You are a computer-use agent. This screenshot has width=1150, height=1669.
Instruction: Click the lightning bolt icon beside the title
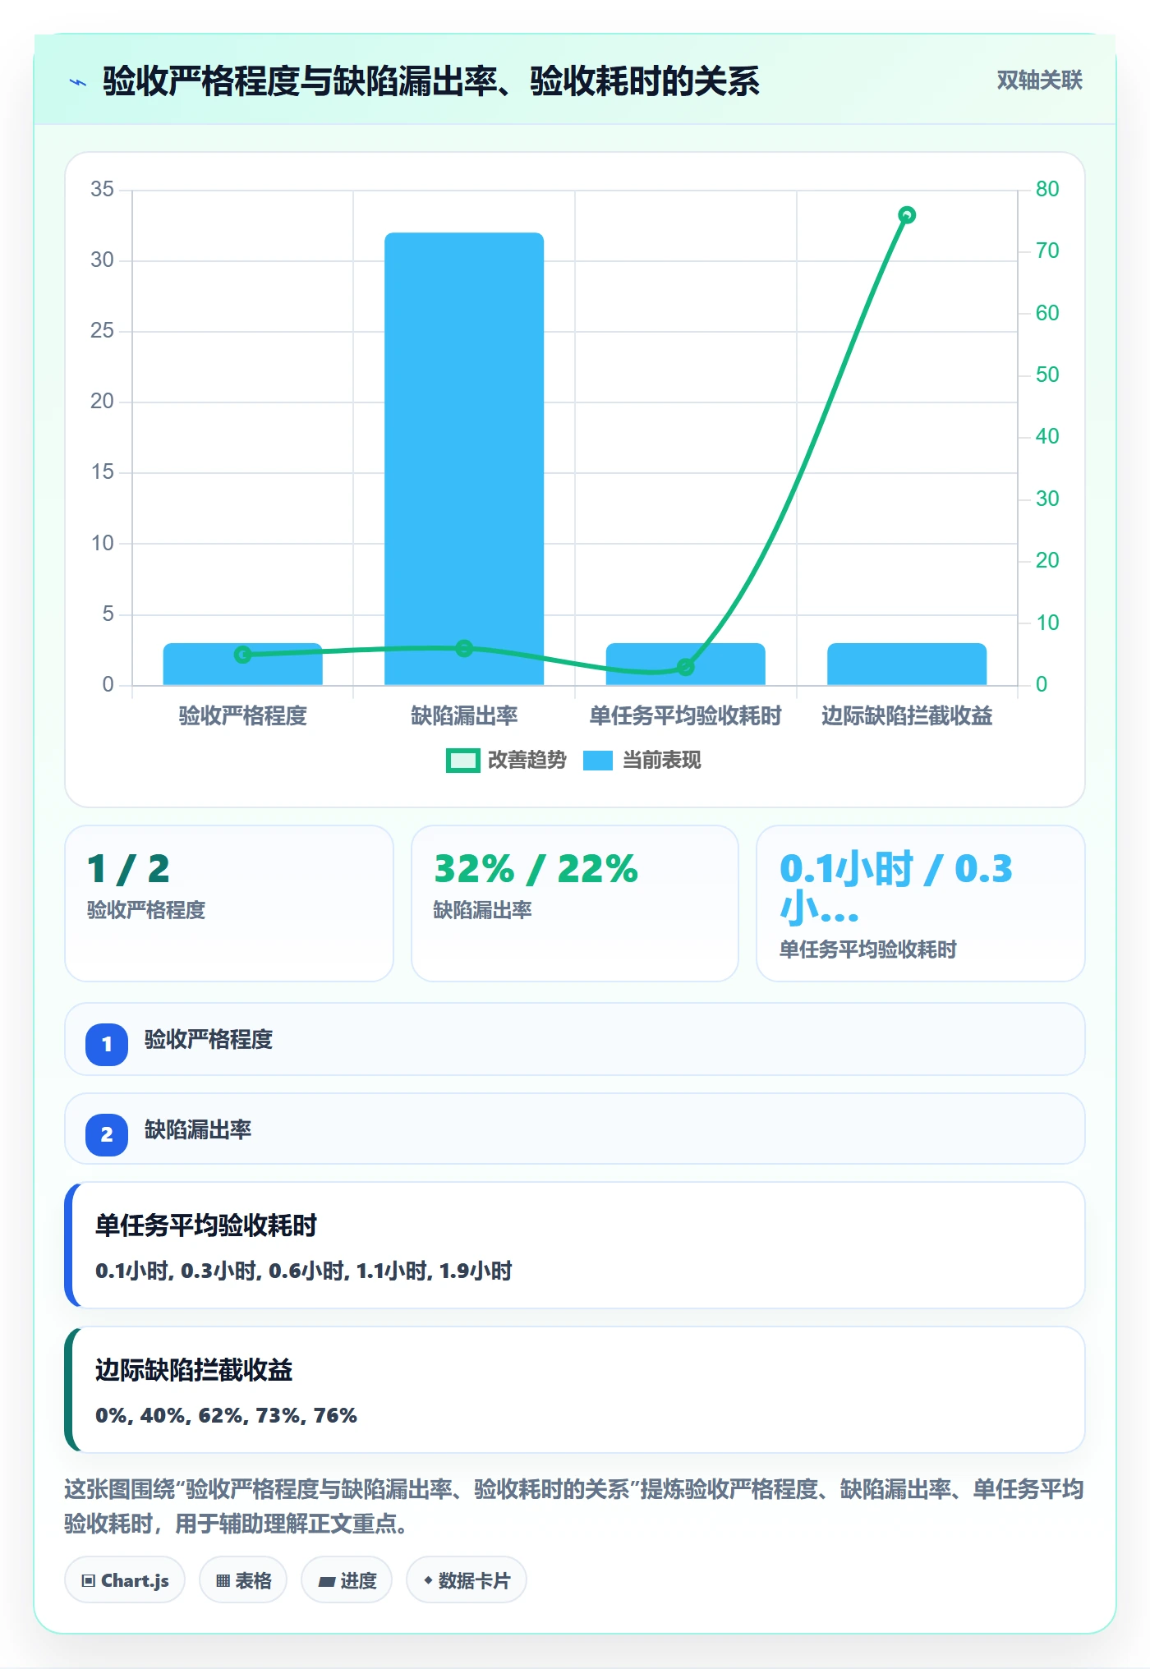(x=78, y=82)
